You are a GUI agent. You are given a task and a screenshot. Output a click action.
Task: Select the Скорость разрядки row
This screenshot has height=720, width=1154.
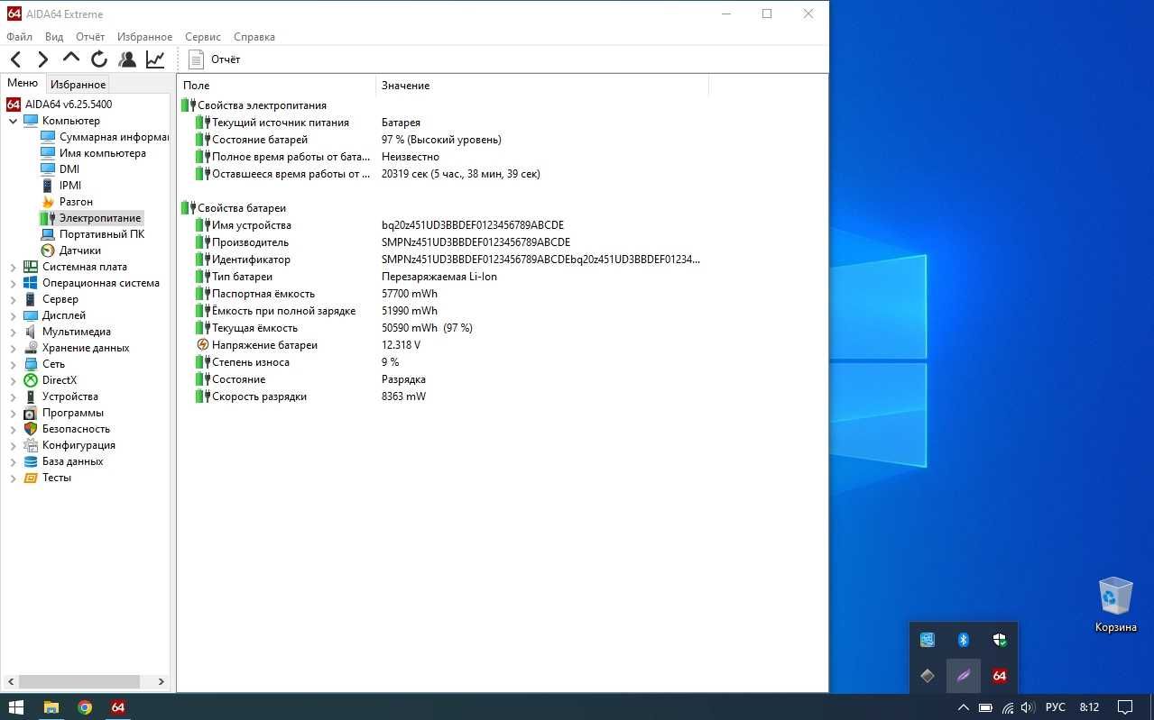(442, 396)
